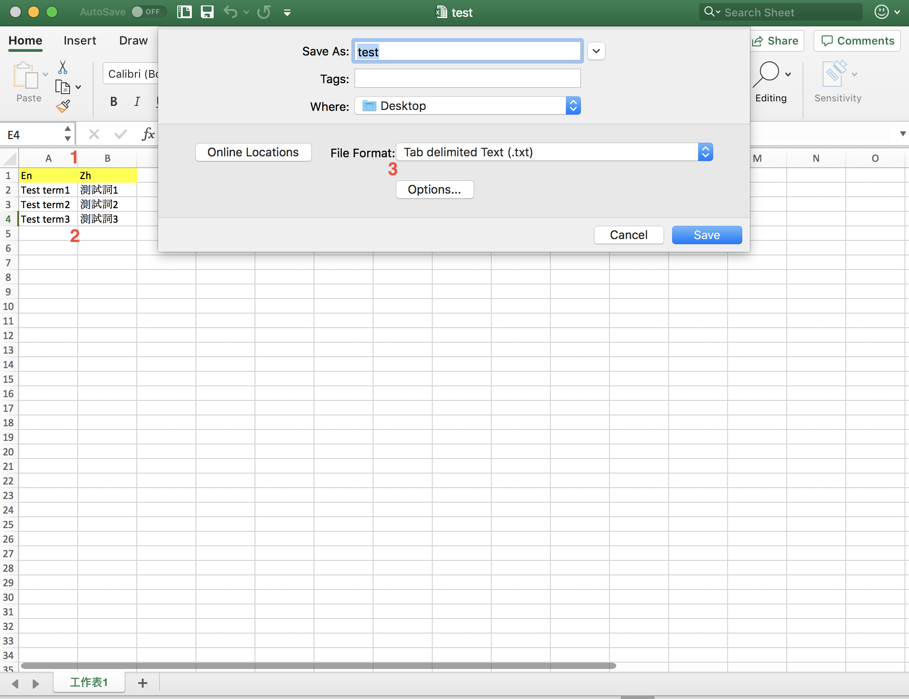Click the smiley feedback icon
This screenshot has height=699, width=909.
point(881,12)
